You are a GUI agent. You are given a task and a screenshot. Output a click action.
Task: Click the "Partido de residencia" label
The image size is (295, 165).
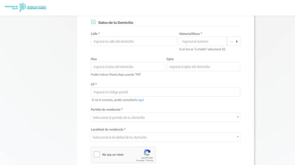tap(106, 110)
